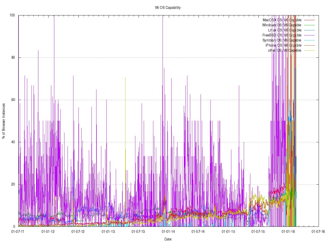
Task: Click the 60 tick on y-axis
Action: pyautogui.click(x=13, y=100)
